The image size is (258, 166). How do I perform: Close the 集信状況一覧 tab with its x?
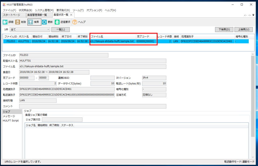click(71, 15)
